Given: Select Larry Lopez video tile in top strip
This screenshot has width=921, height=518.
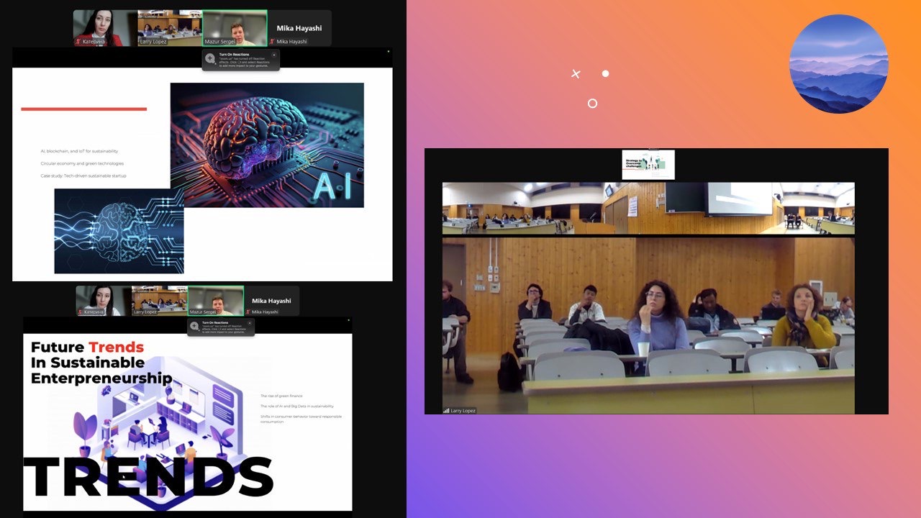Looking at the screenshot, I should (170, 28).
